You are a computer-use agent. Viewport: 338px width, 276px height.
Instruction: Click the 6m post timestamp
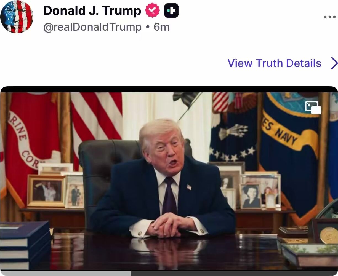click(x=161, y=27)
